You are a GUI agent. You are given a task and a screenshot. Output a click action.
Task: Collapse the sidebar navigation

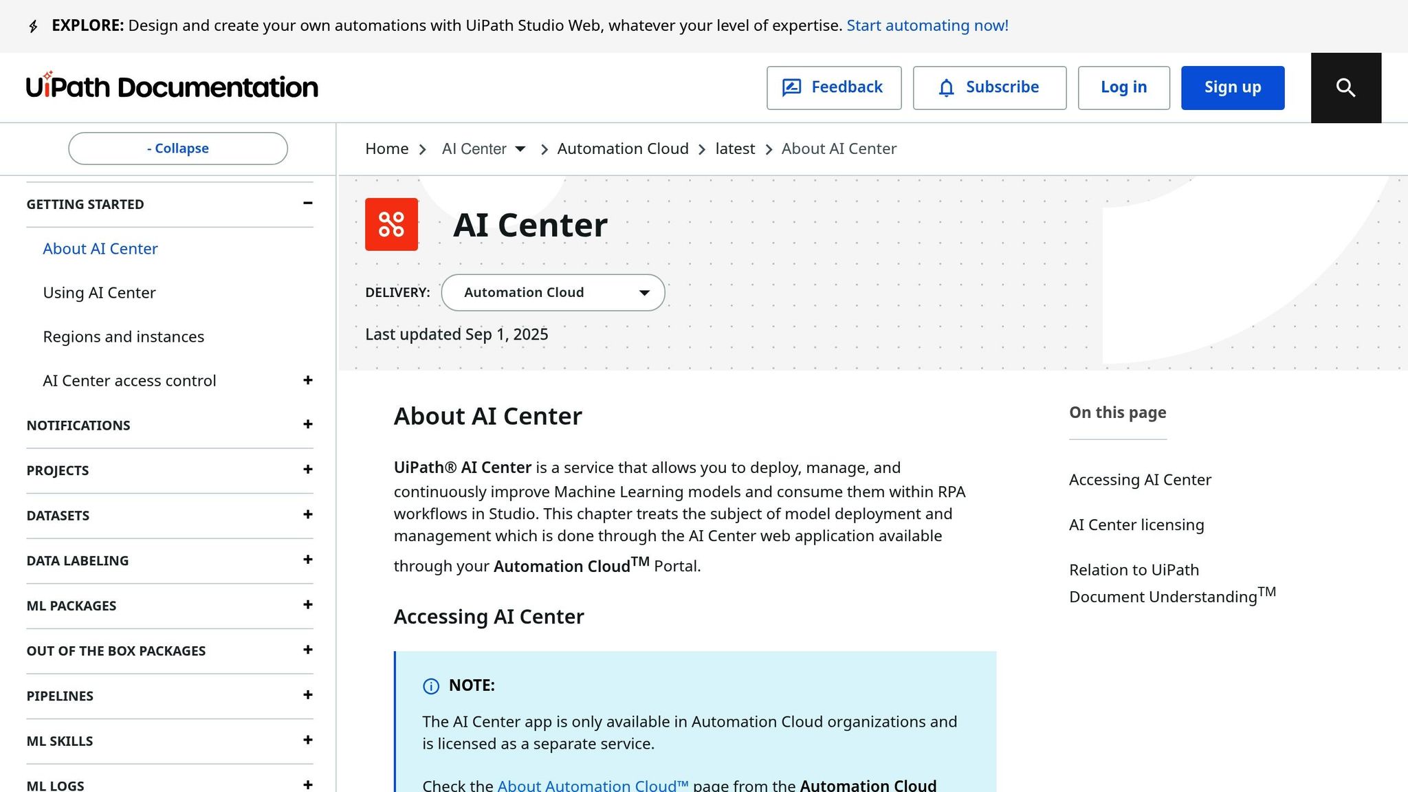tap(177, 148)
